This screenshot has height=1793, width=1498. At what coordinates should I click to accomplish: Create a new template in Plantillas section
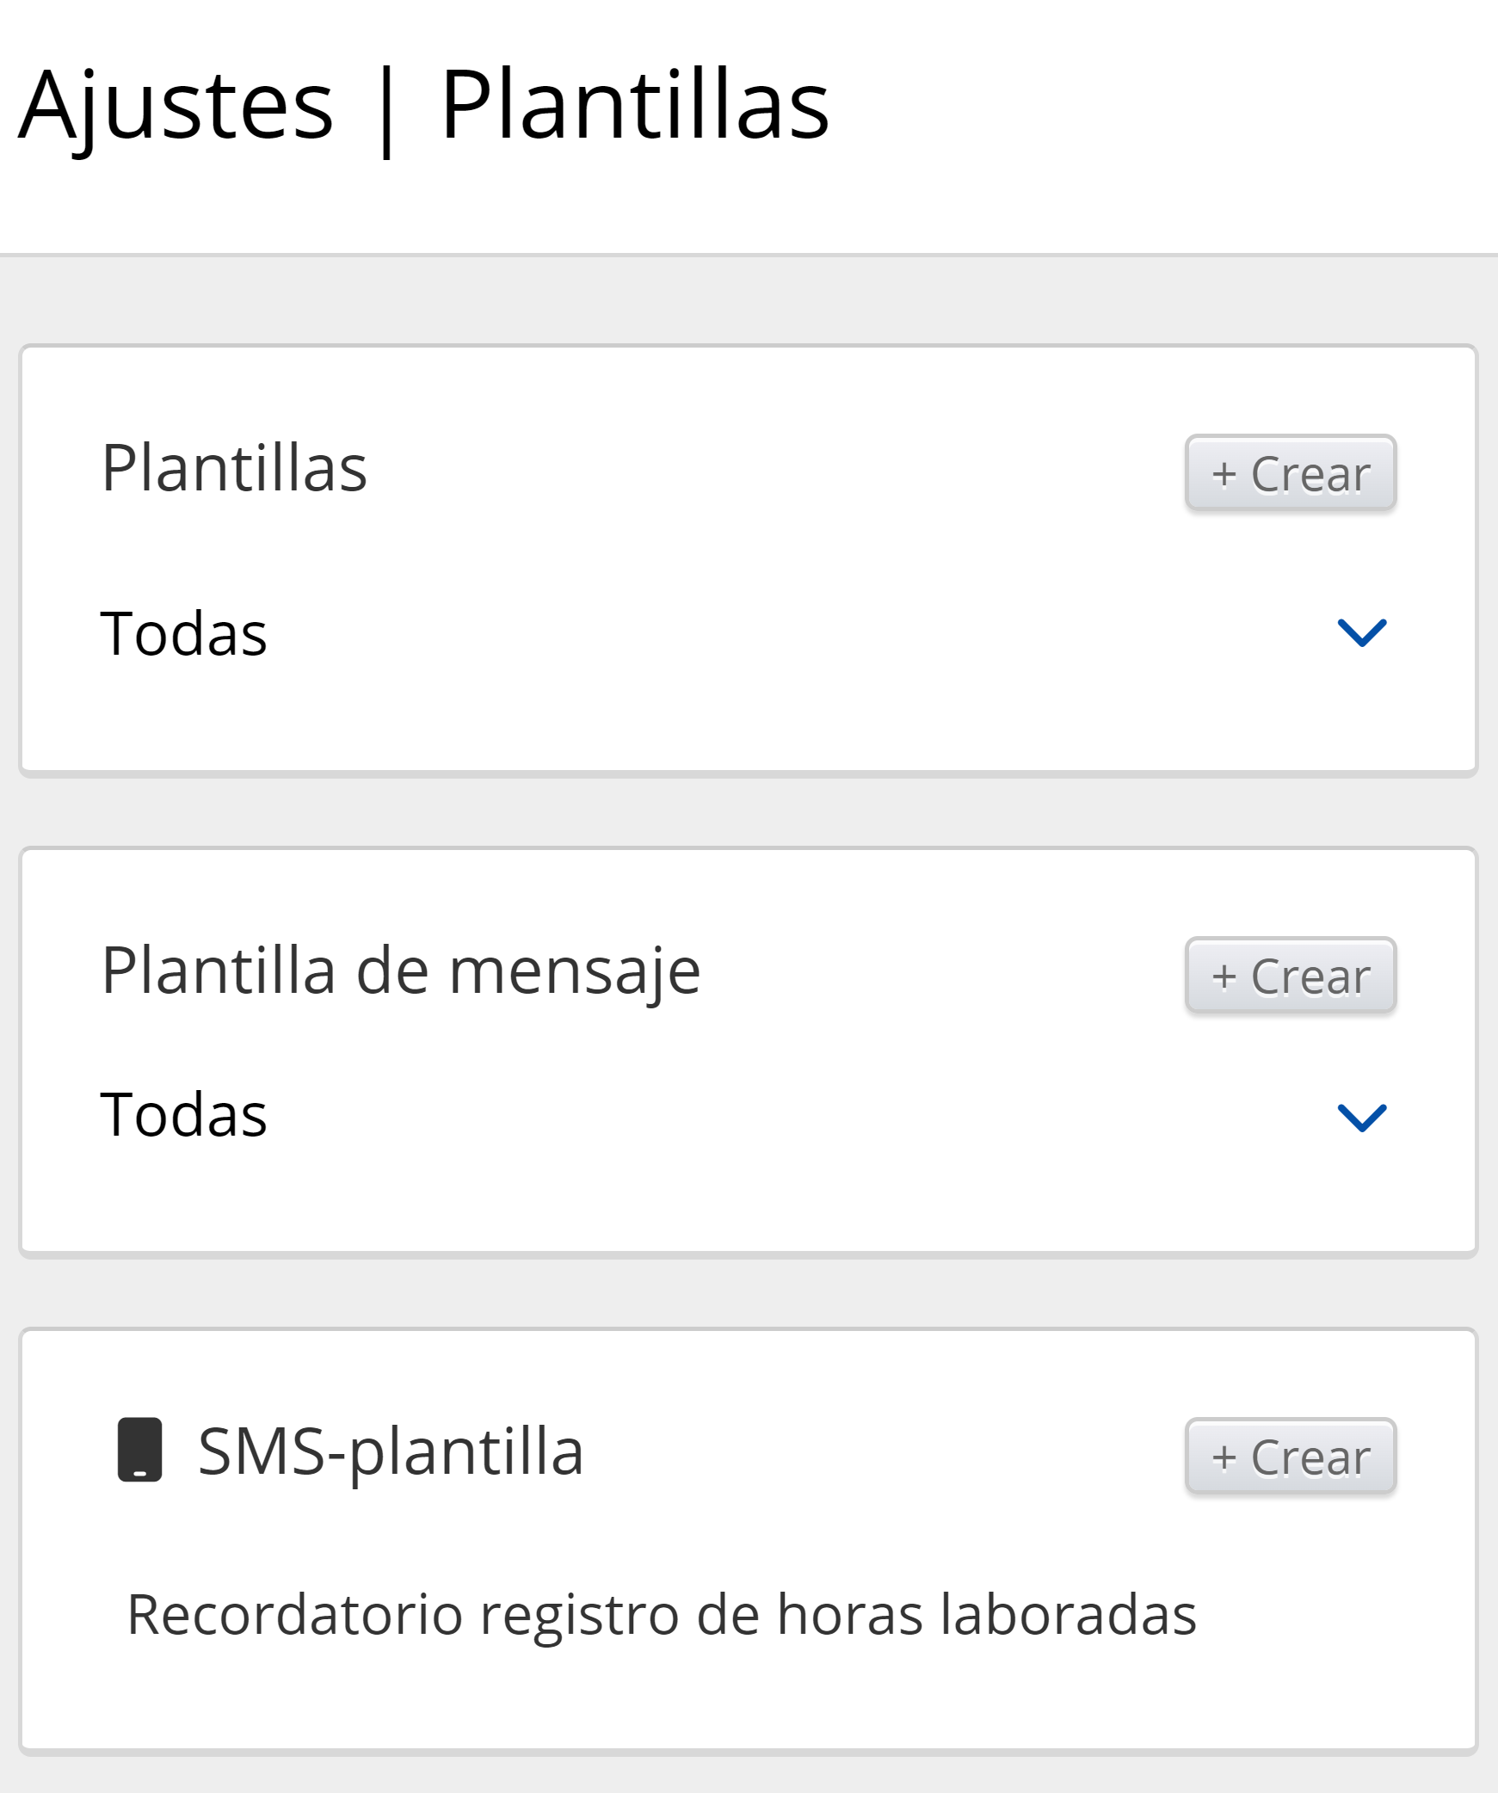click(x=1290, y=474)
